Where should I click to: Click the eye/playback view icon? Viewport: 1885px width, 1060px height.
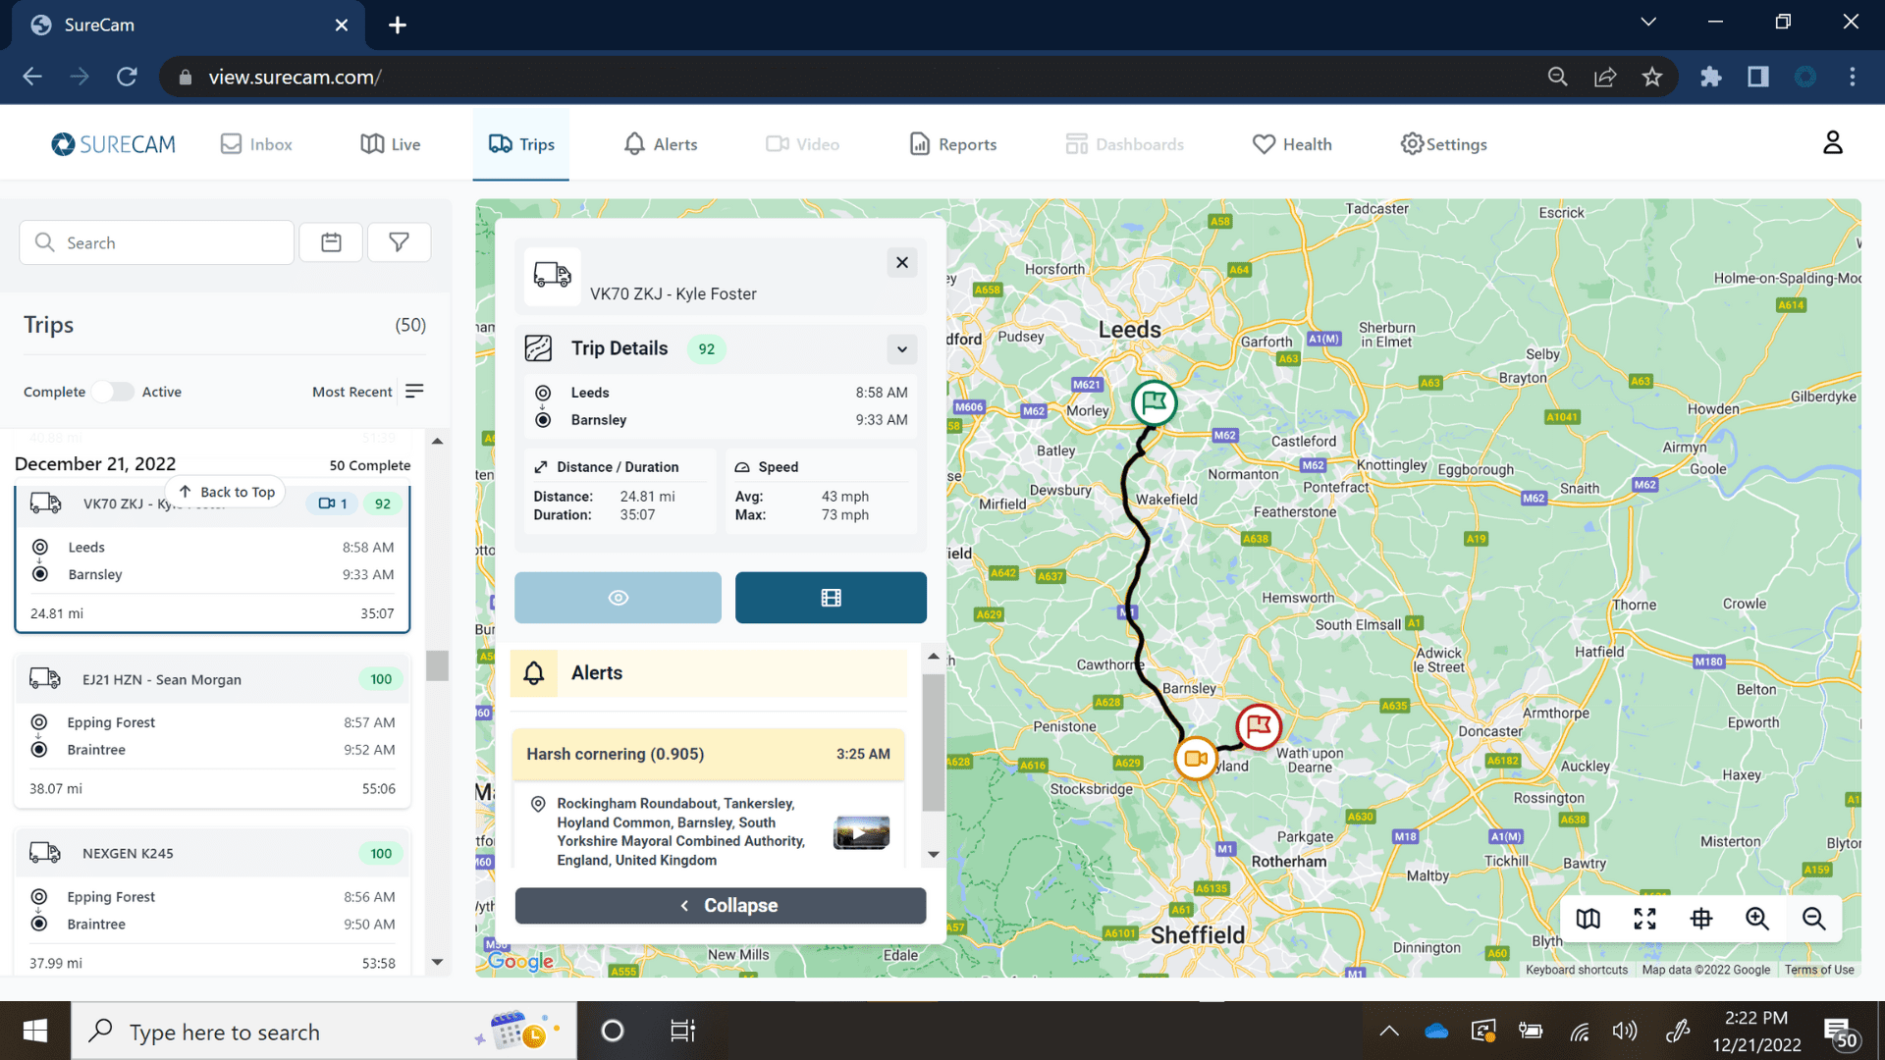pos(618,597)
